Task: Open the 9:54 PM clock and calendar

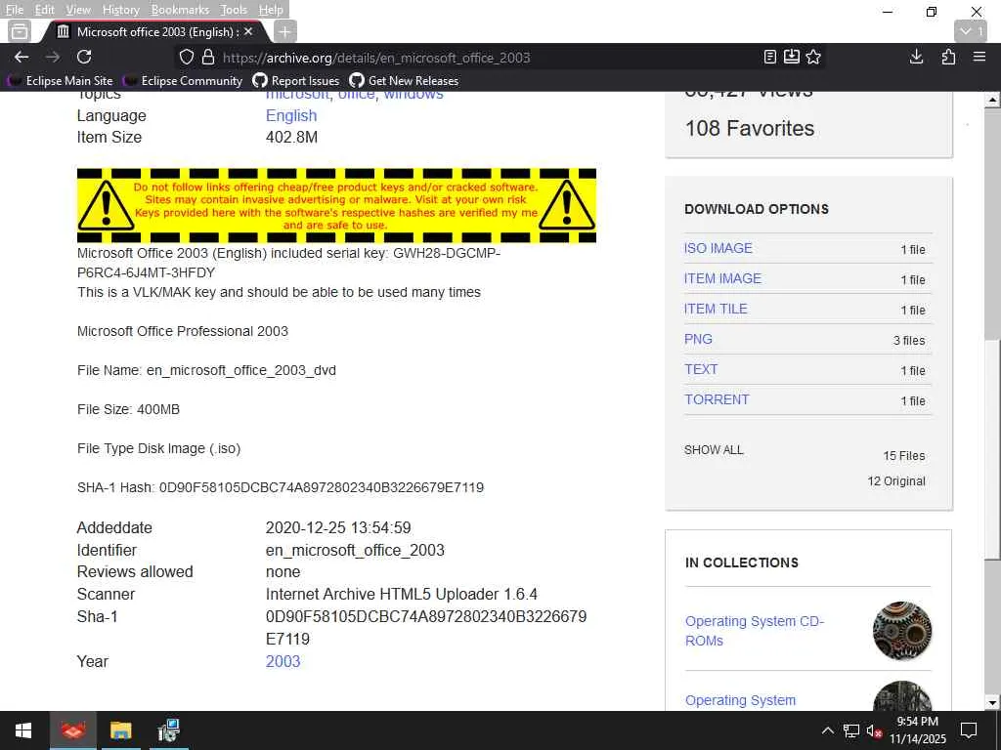Action: point(917,730)
